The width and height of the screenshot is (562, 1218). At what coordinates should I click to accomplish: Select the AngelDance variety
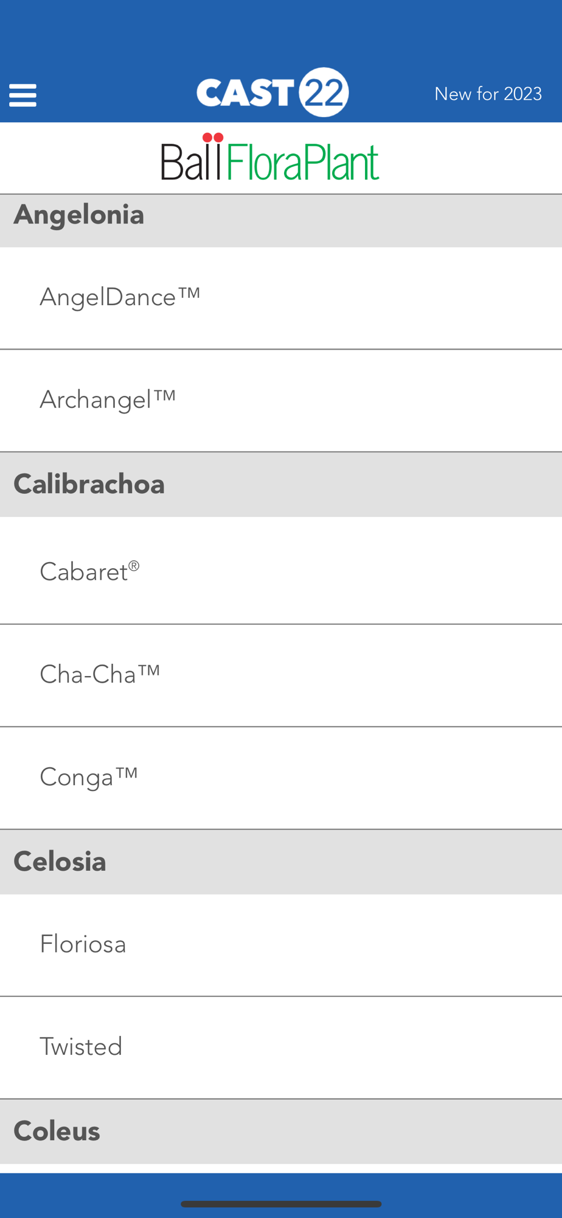pyautogui.click(x=281, y=298)
